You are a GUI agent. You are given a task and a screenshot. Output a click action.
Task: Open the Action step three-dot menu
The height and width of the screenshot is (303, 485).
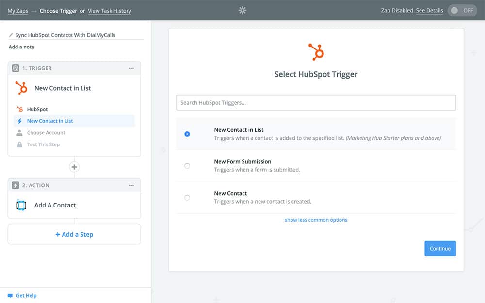pyautogui.click(x=131, y=185)
